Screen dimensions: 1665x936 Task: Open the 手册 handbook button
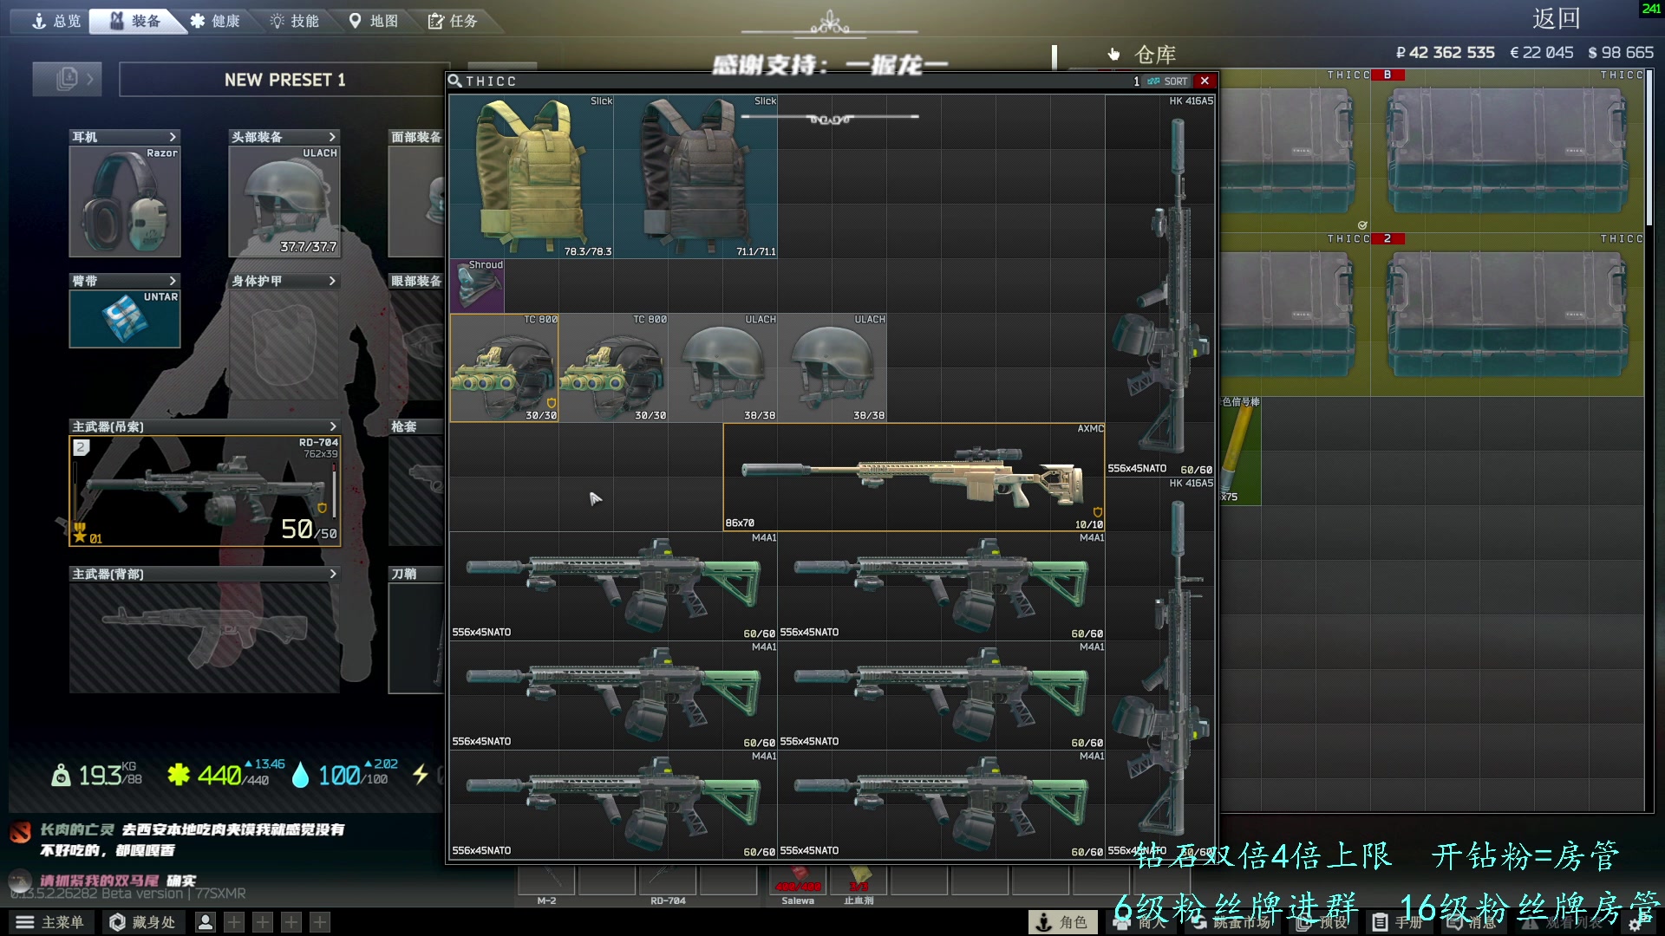click(x=1397, y=922)
